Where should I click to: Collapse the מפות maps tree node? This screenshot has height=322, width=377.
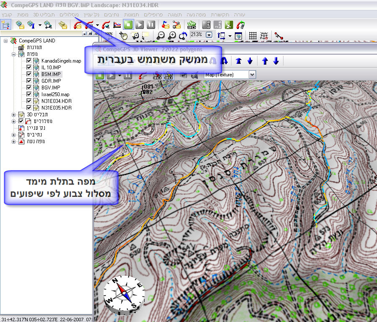pyautogui.click(x=13, y=54)
